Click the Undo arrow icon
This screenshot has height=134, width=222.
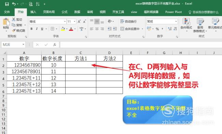point(14,4)
